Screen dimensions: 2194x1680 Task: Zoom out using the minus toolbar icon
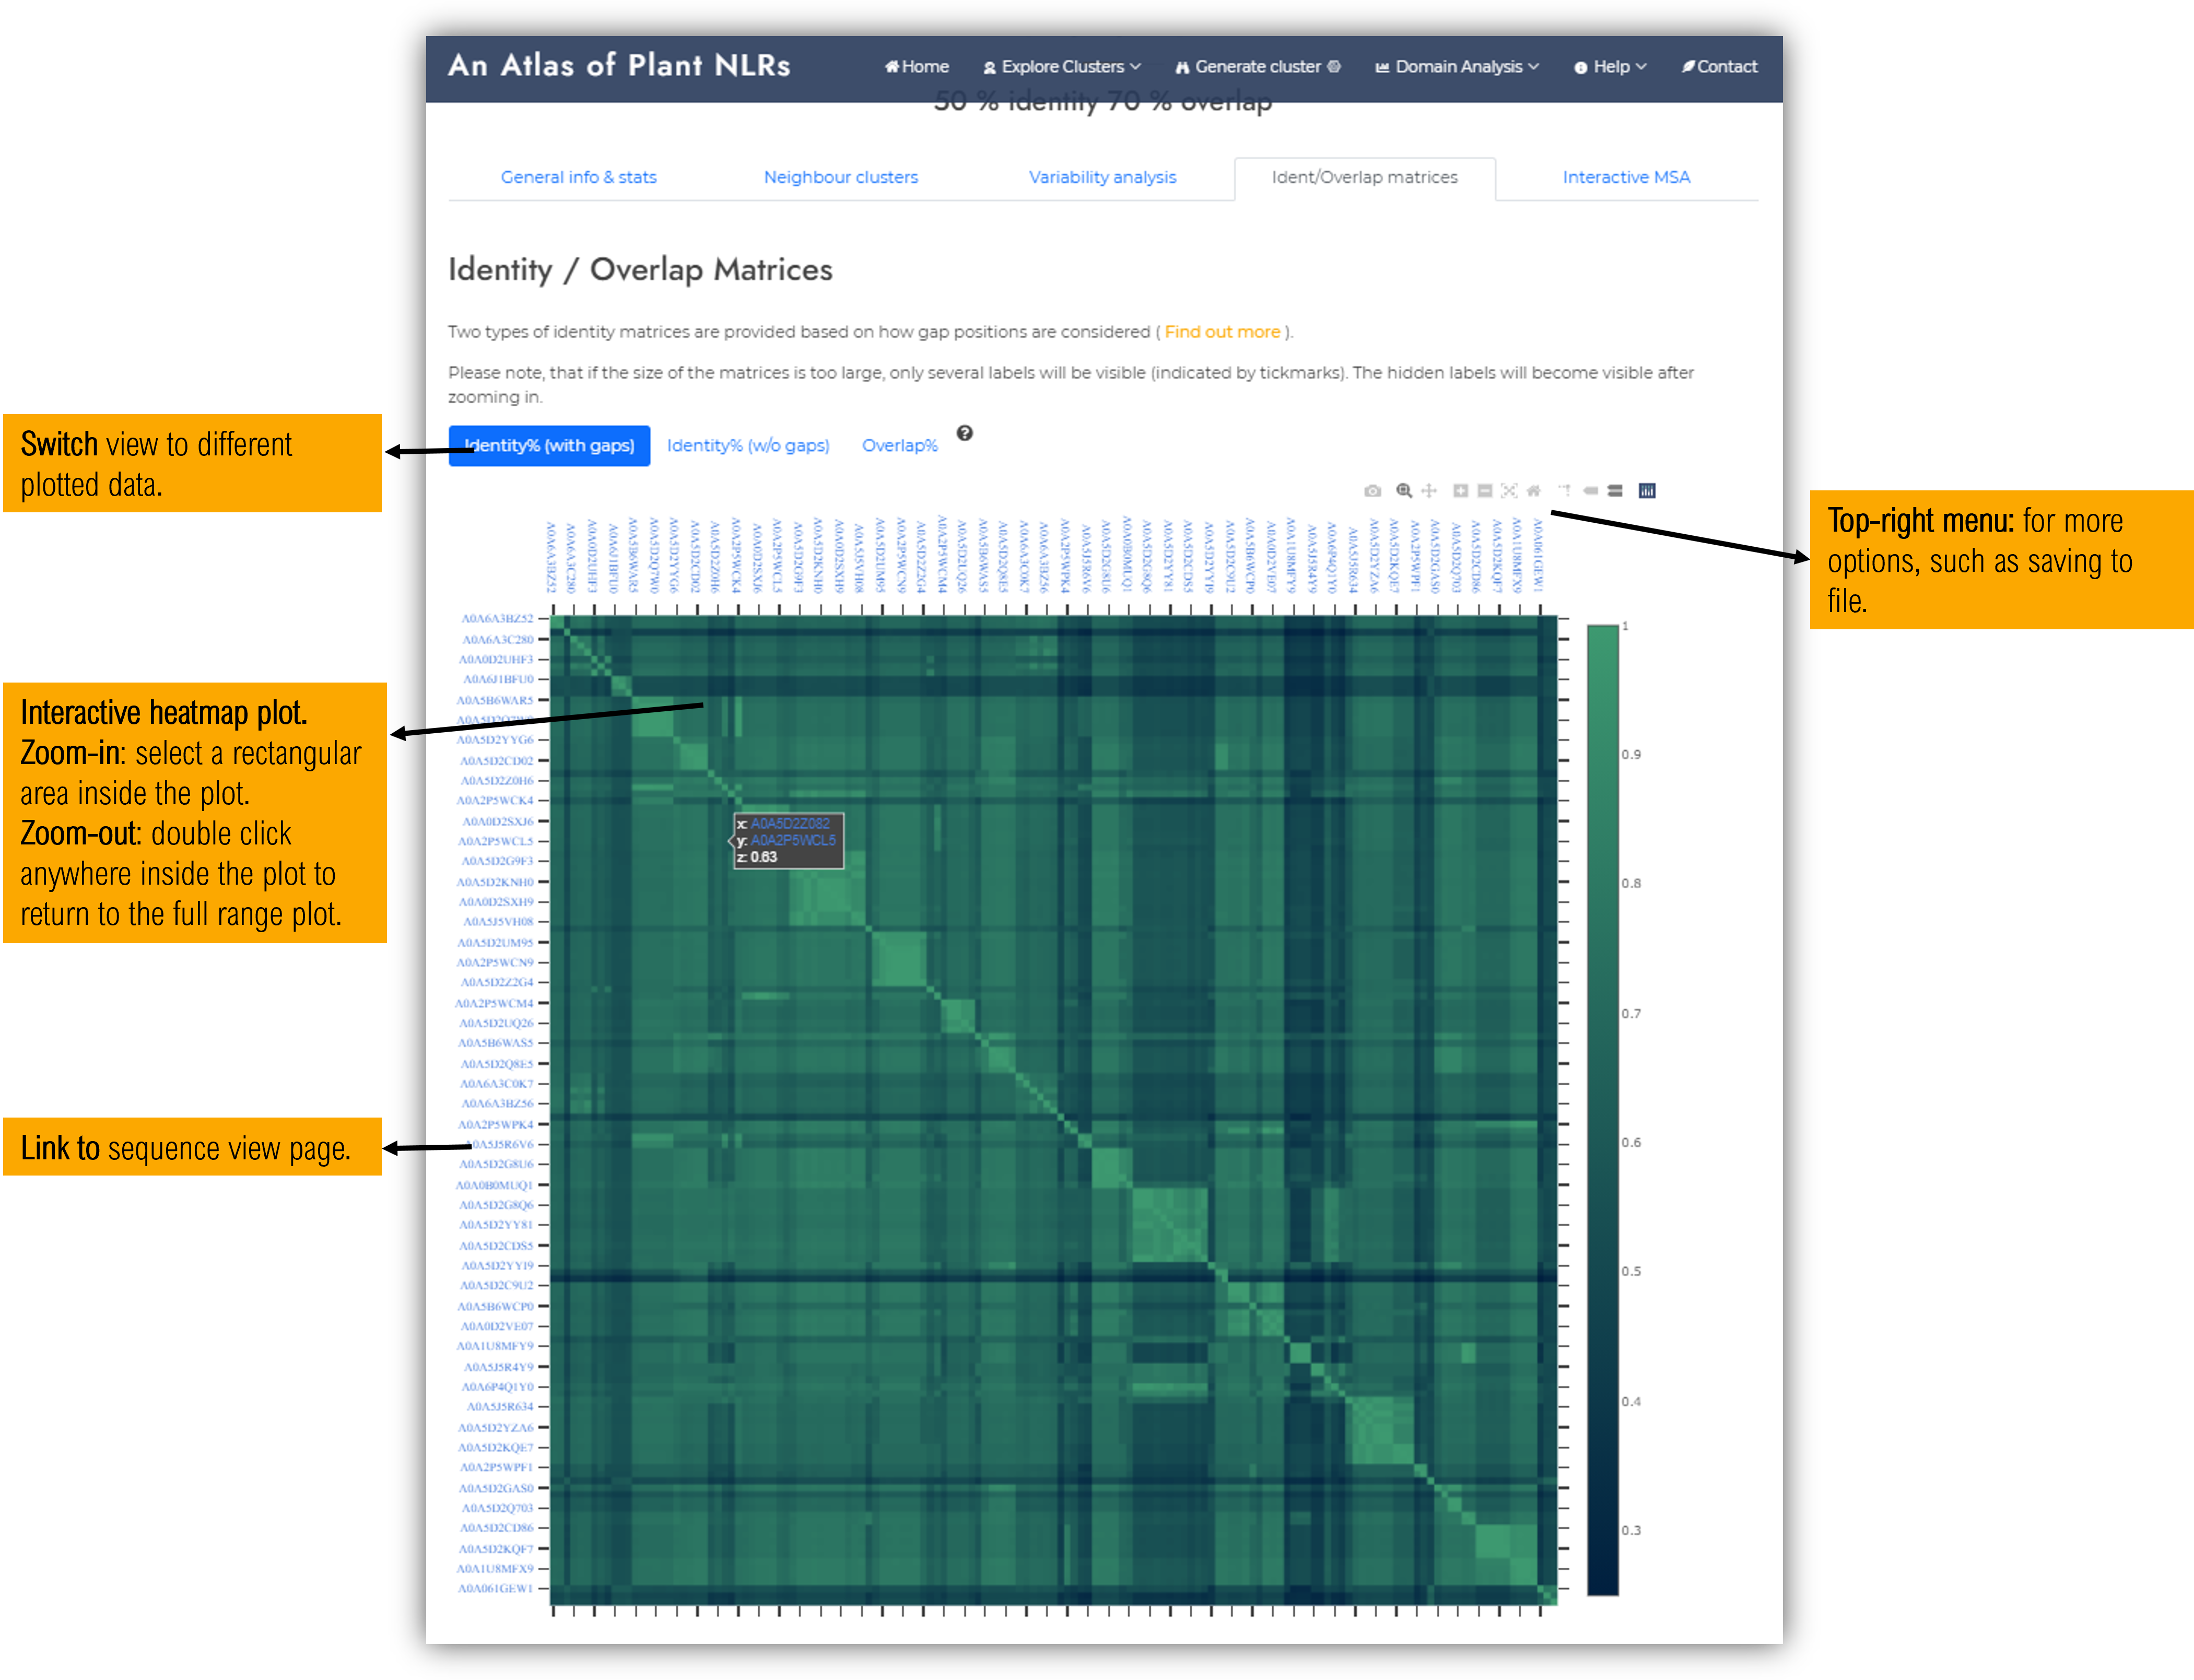pyautogui.click(x=1484, y=490)
